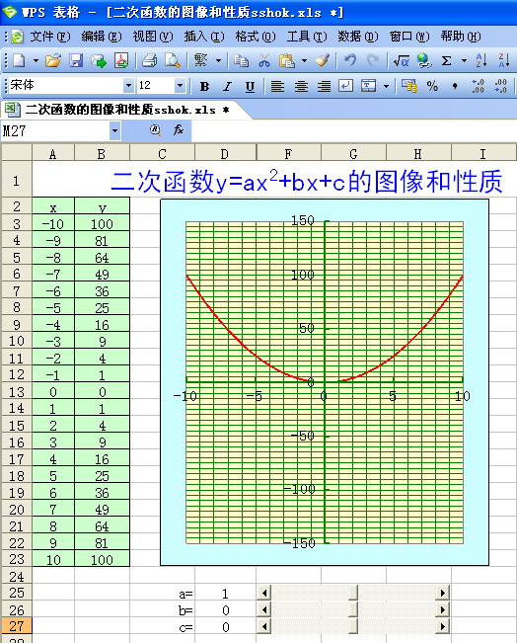Open the New document dropdown arrow
The image size is (517, 643).
coord(37,60)
